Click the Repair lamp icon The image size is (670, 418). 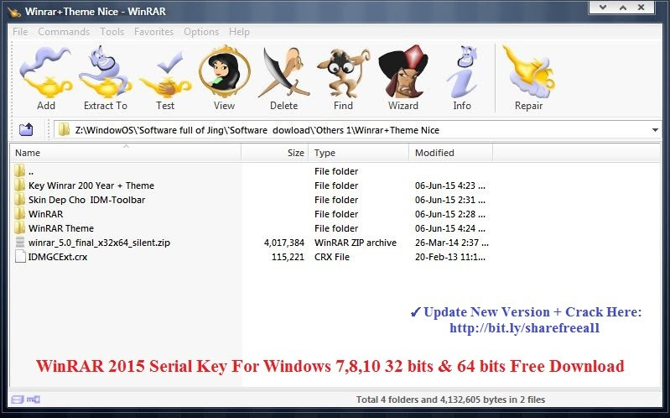(528, 72)
